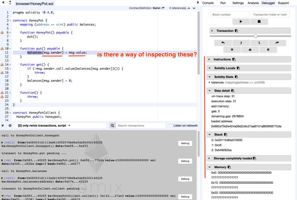This screenshot has width=297, height=200.
Task: Select the Debugger tab
Action: [268, 3]
